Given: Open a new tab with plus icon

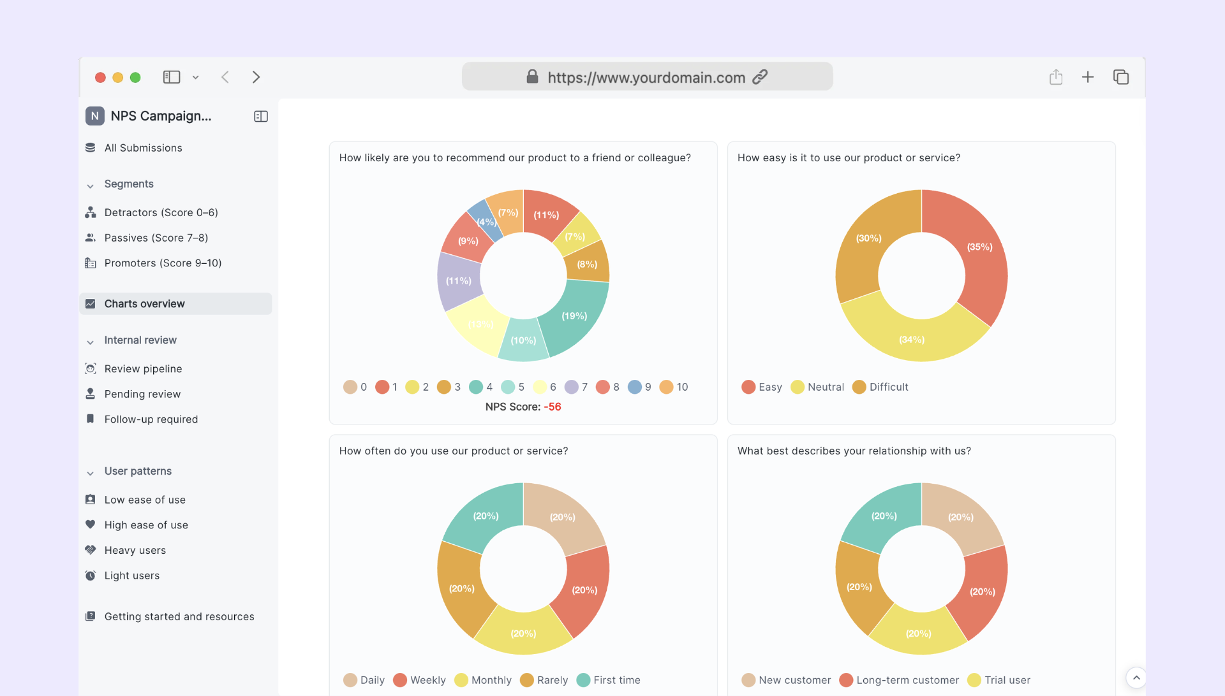Looking at the screenshot, I should pyautogui.click(x=1088, y=77).
